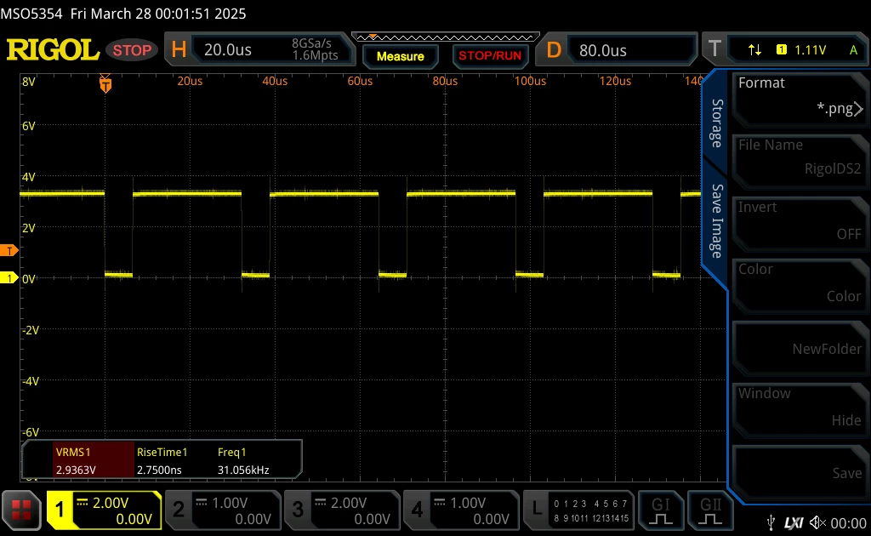Screen dimensions: 871x536
Task: Click the 31.056kHz frequency value
Action: (x=243, y=470)
